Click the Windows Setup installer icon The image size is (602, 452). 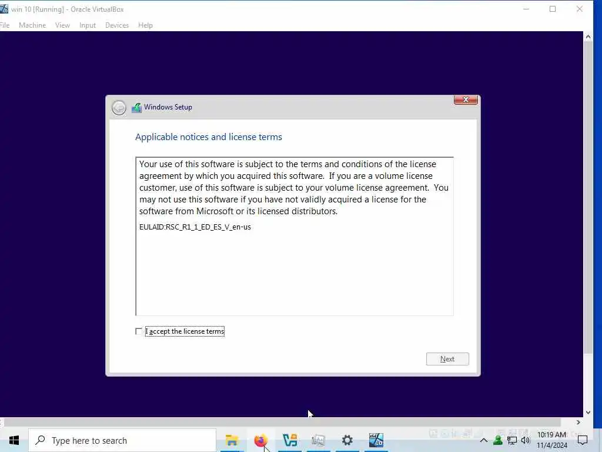pos(136,108)
